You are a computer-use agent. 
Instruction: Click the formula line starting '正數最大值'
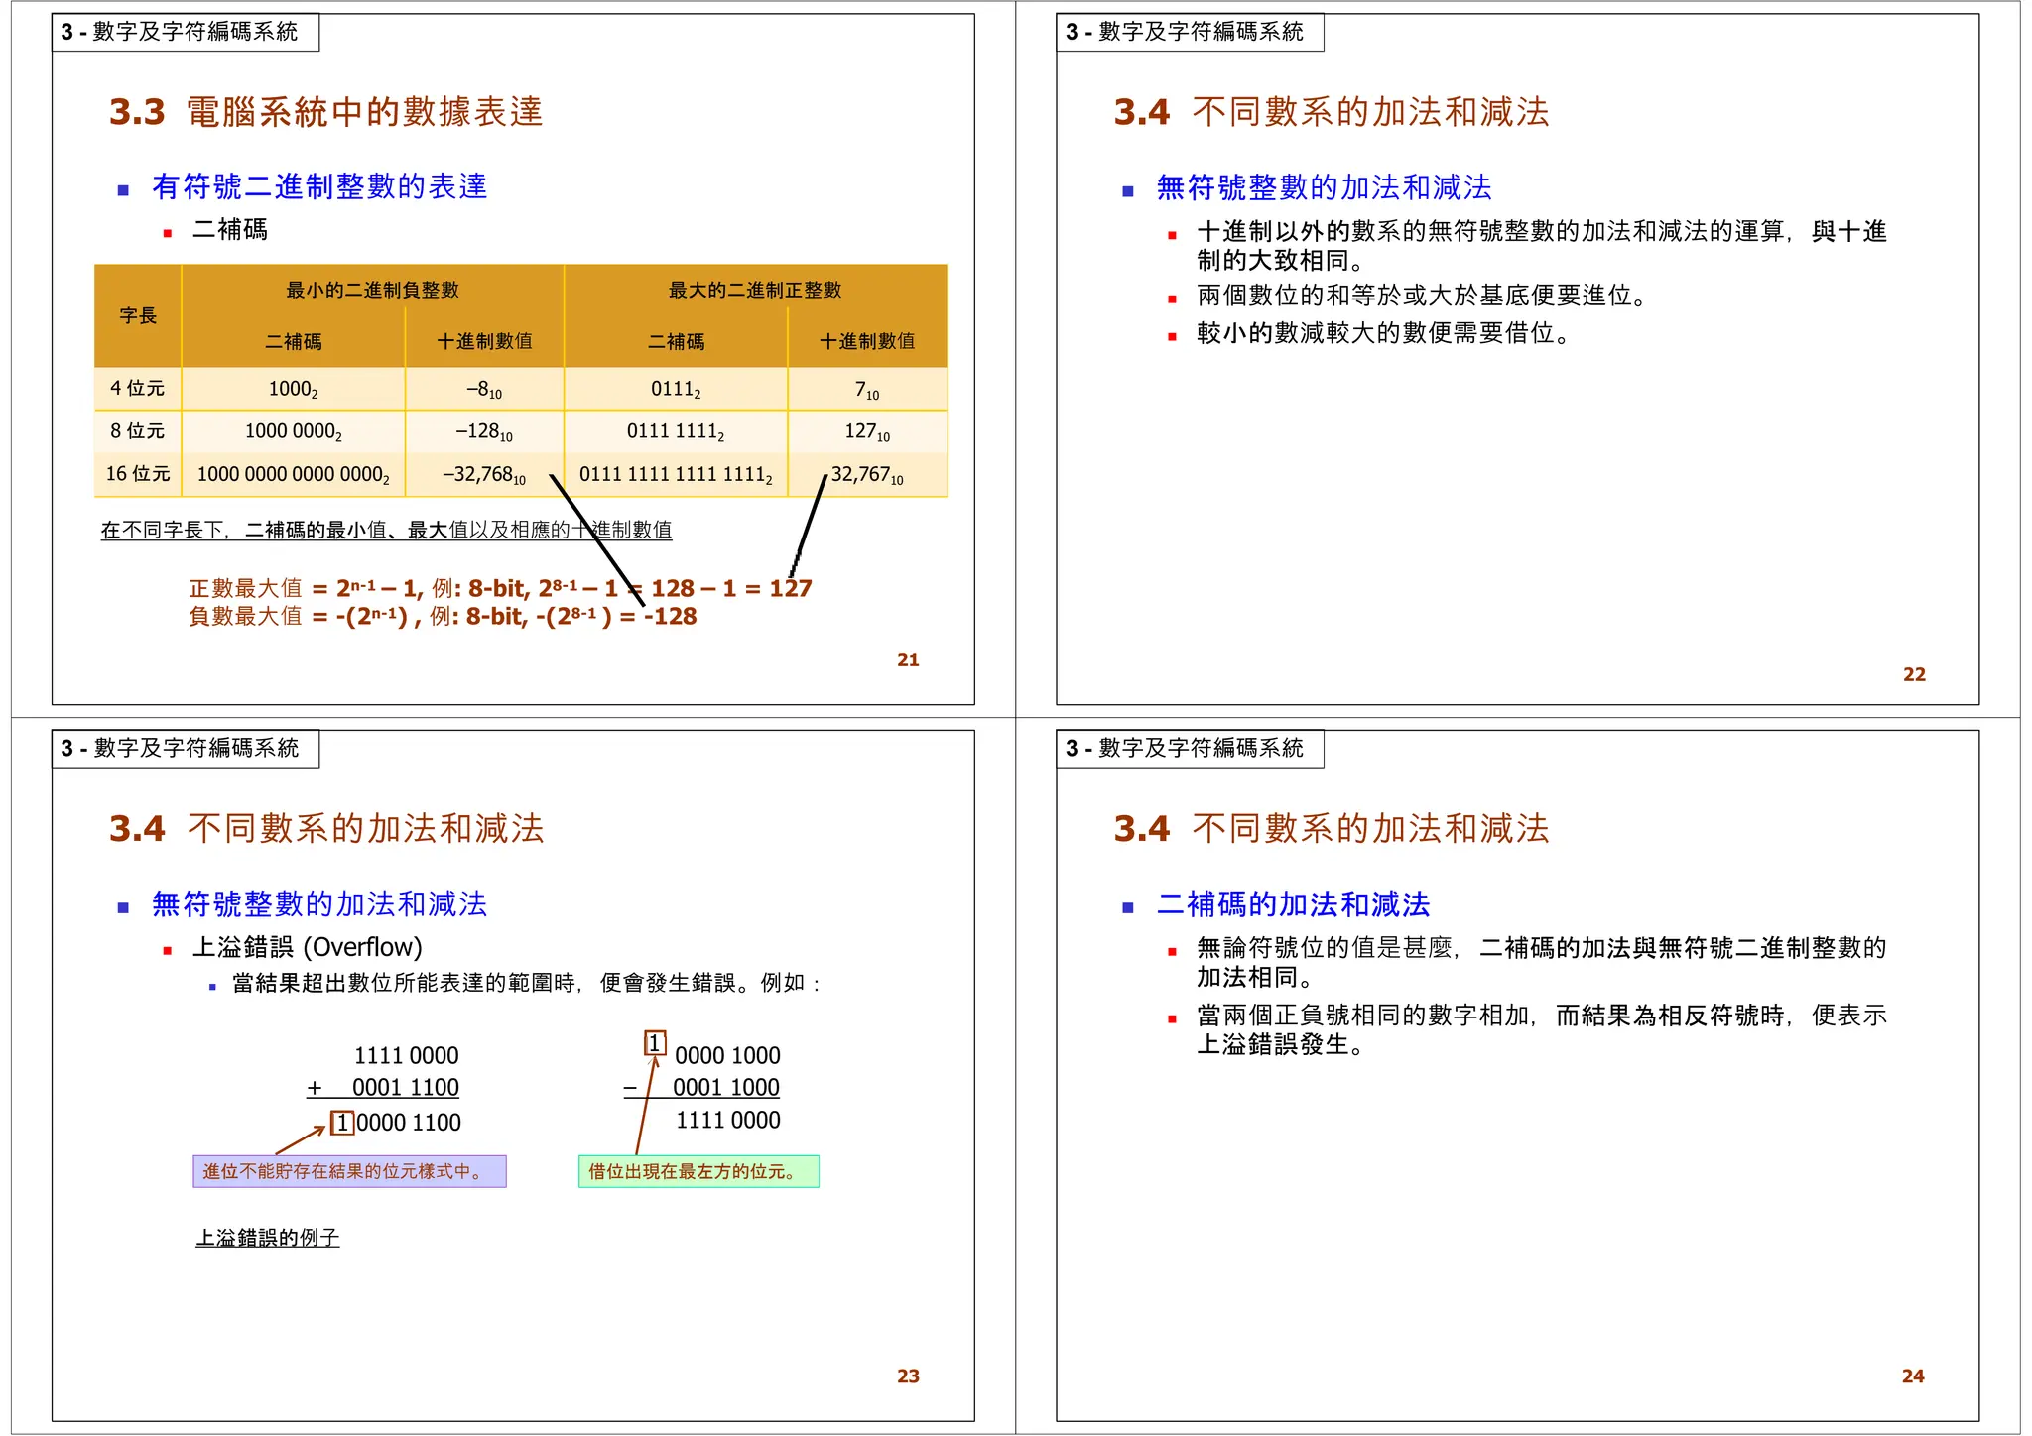pos(500,588)
